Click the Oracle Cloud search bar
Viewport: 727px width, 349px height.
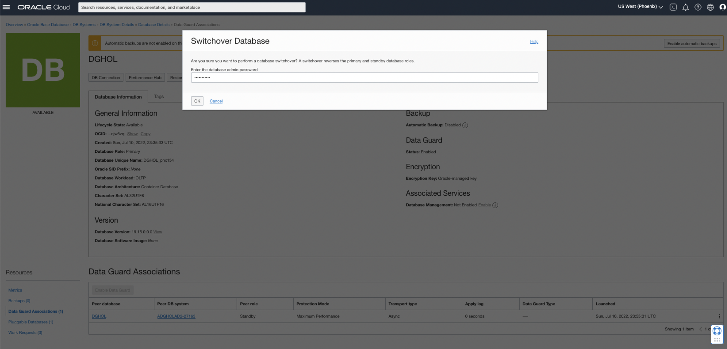pos(192,7)
